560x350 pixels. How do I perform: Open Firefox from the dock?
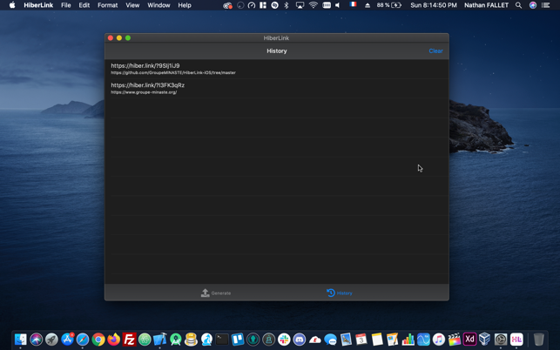[114, 339]
